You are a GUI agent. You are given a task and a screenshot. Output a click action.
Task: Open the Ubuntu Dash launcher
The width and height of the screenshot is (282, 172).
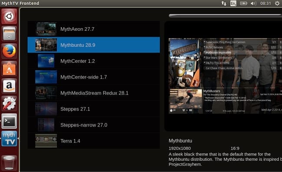pyautogui.click(x=9, y=16)
